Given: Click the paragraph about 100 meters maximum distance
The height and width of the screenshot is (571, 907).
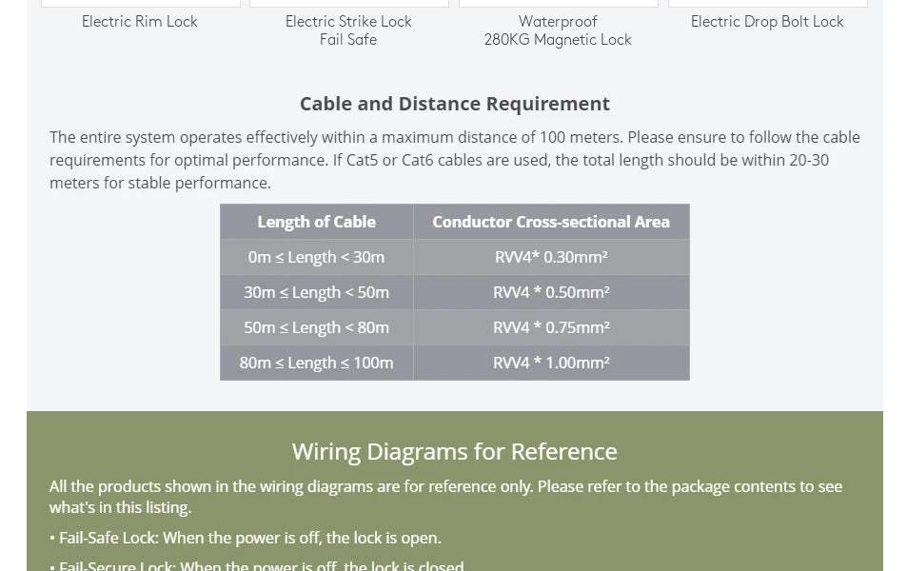Looking at the screenshot, I should pos(455,160).
